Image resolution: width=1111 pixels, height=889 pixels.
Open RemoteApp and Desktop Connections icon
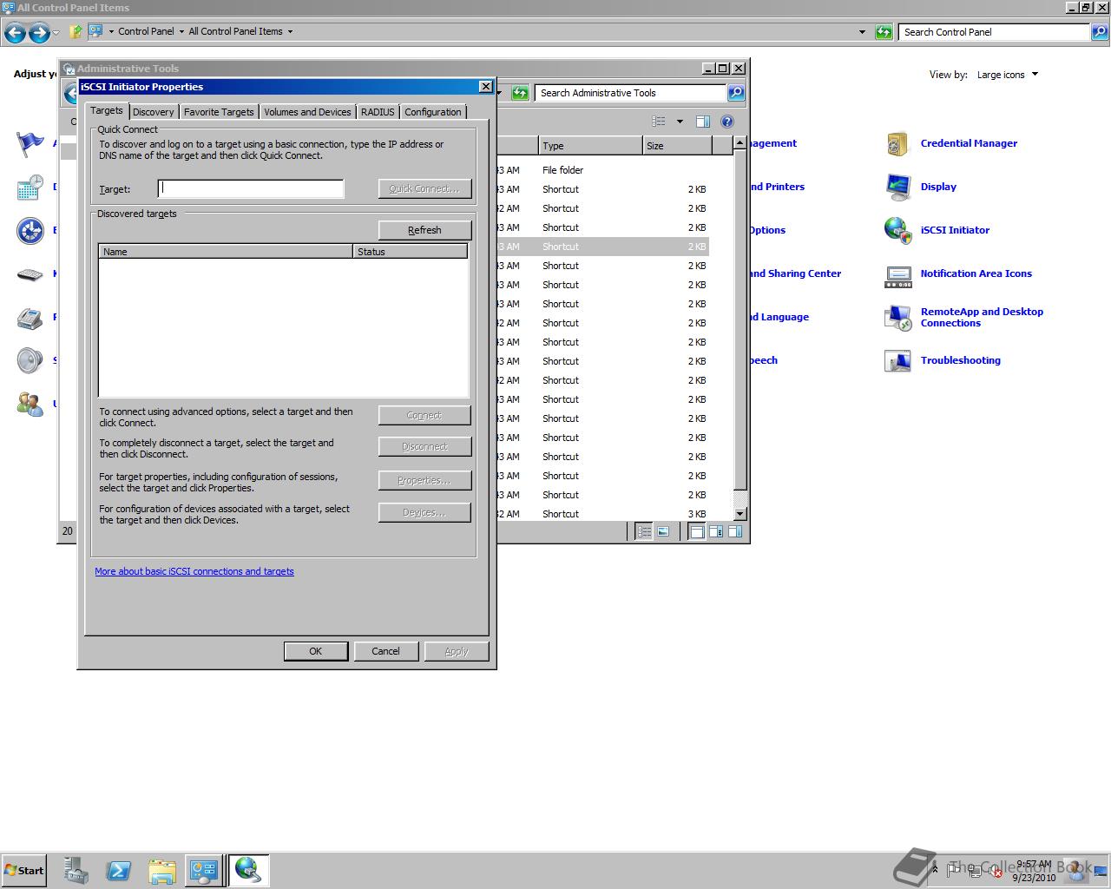click(x=897, y=317)
